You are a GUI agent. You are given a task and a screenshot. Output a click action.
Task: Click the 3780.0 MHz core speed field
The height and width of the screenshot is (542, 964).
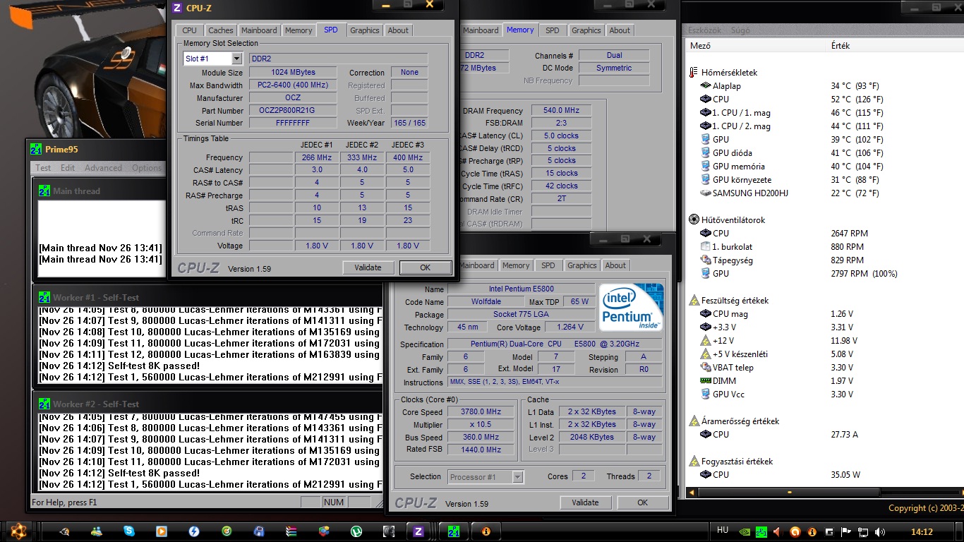tap(481, 412)
